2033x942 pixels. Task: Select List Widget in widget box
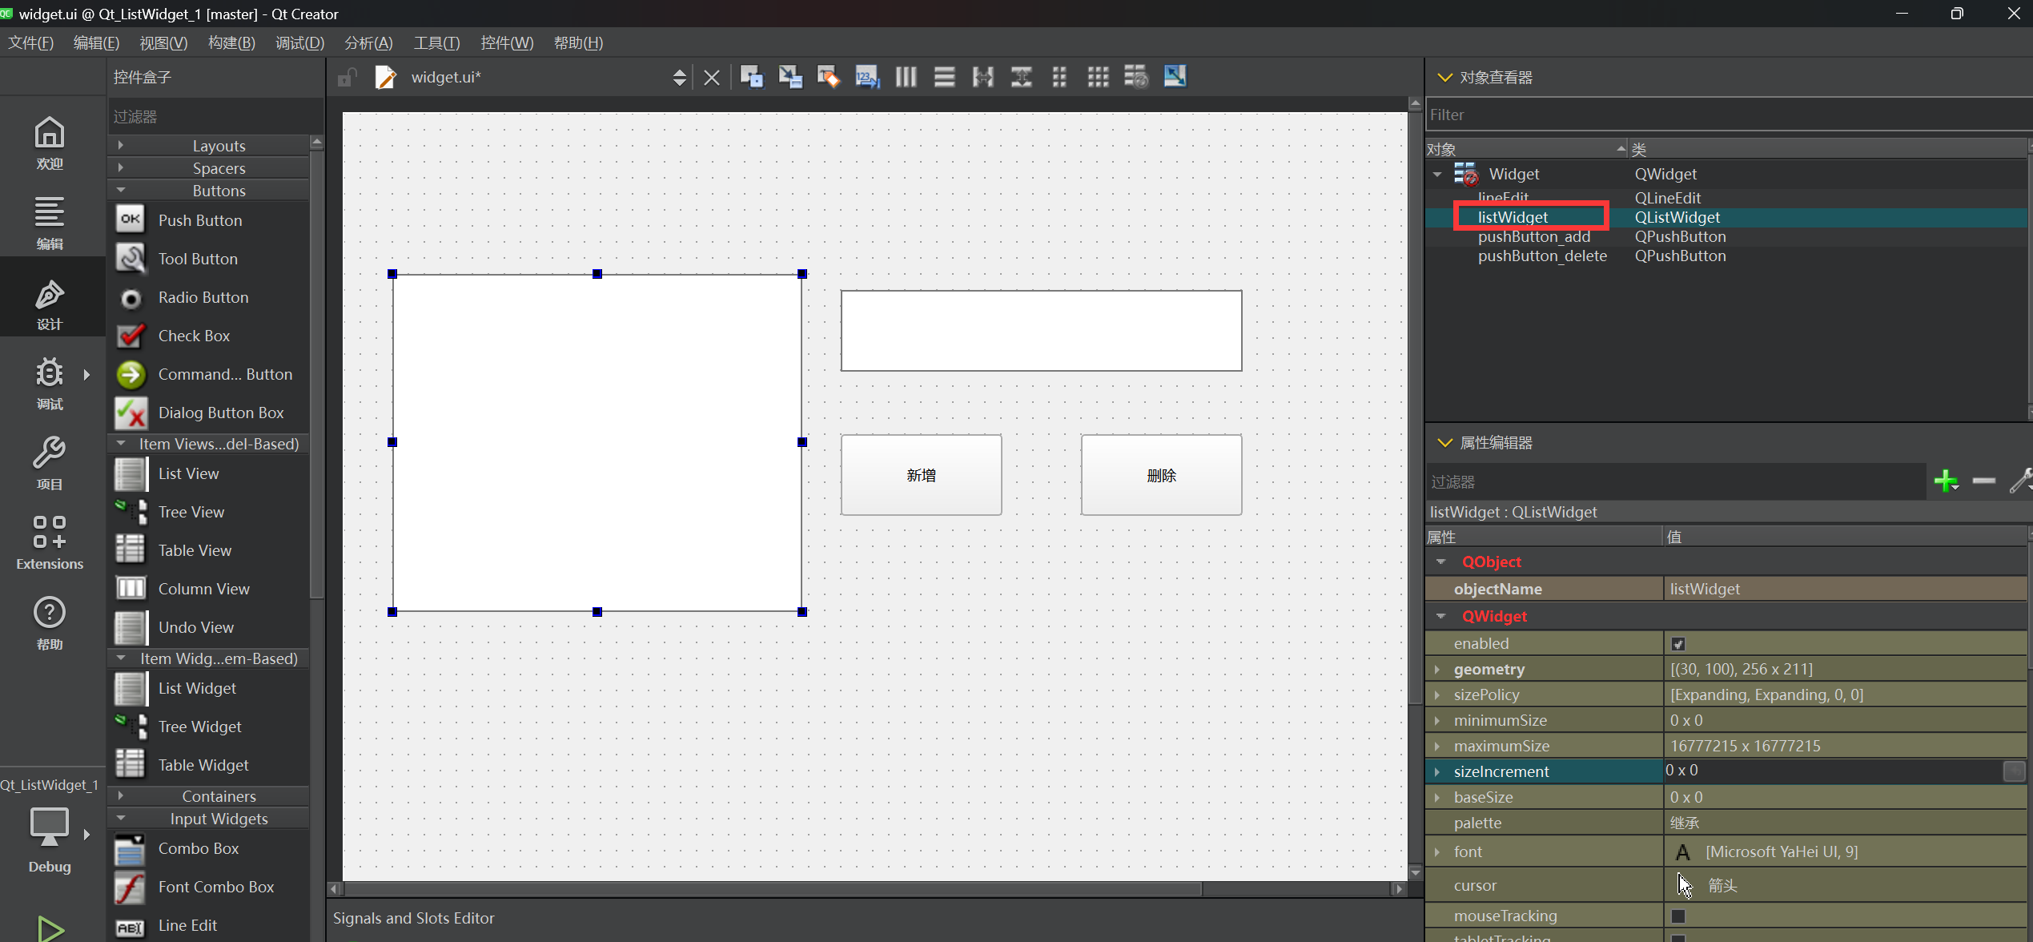click(x=209, y=688)
